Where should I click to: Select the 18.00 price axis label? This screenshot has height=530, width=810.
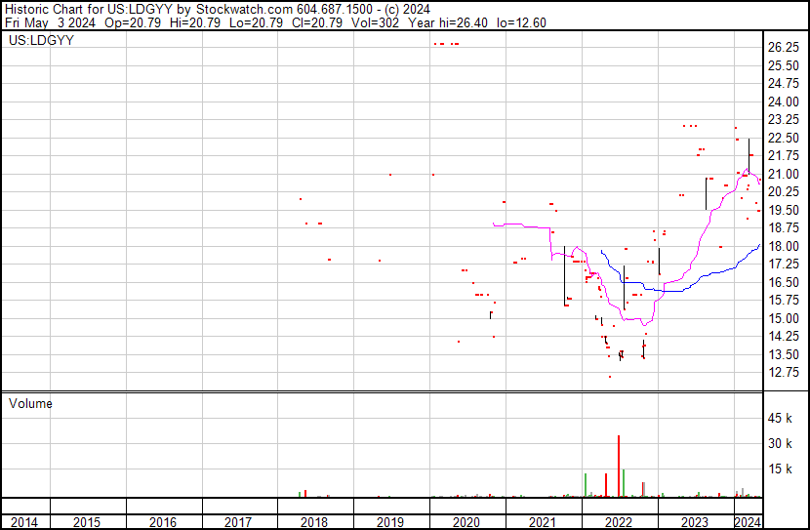(x=784, y=247)
